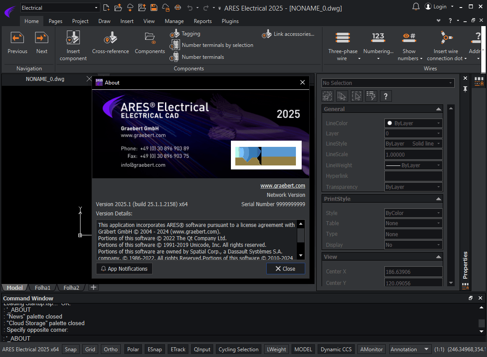Add a new sheet with plus button
487x357 pixels.
point(93,288)
